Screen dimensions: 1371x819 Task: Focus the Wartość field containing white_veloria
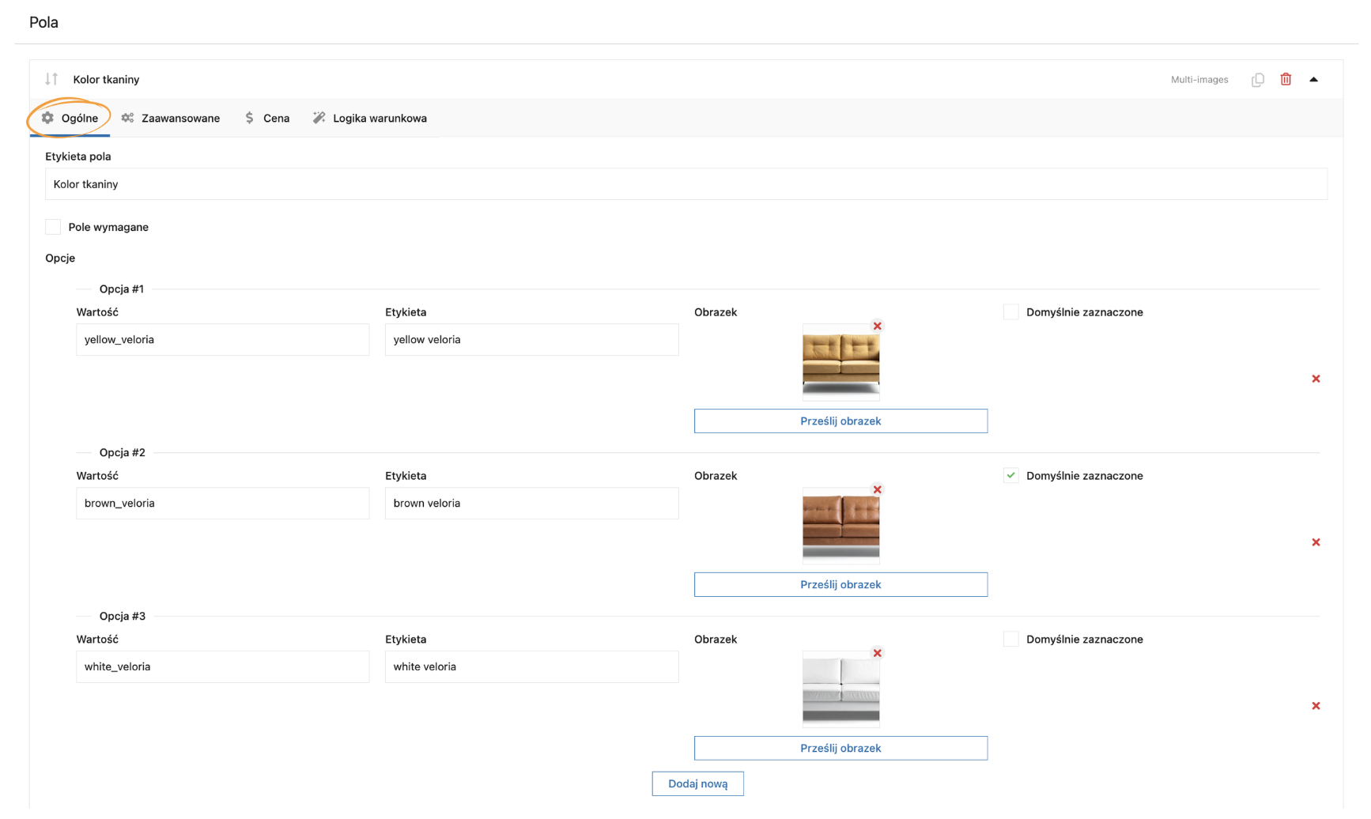click(x=222, y=666)
